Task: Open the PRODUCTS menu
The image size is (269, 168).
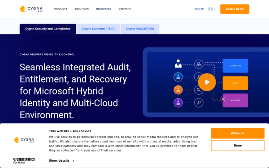Action: coord(61,9)
